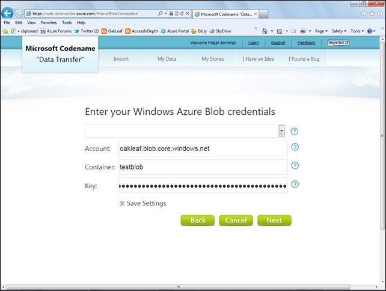Click the Learn link
386x291 pixels.
pyautogui.click(x=253, y=43)
